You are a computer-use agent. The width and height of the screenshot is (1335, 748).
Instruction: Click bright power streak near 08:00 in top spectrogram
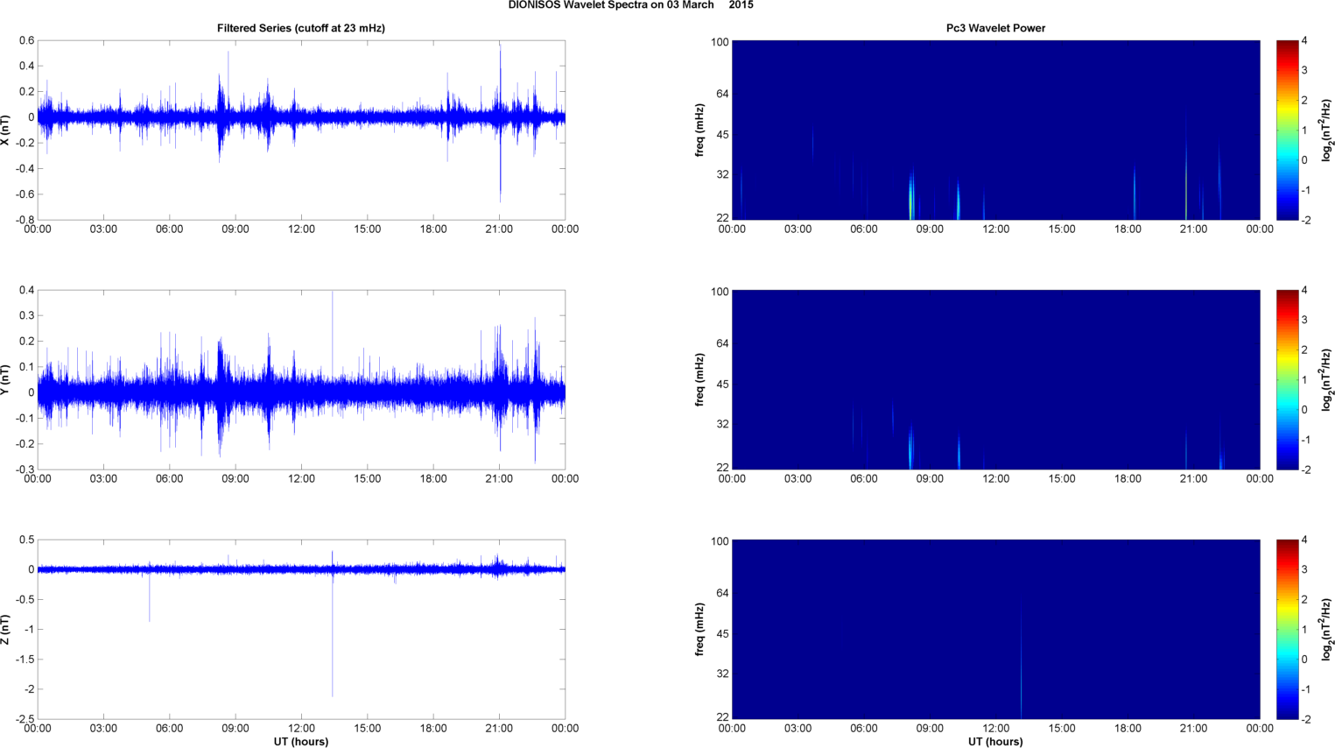[x=911, y=195]
